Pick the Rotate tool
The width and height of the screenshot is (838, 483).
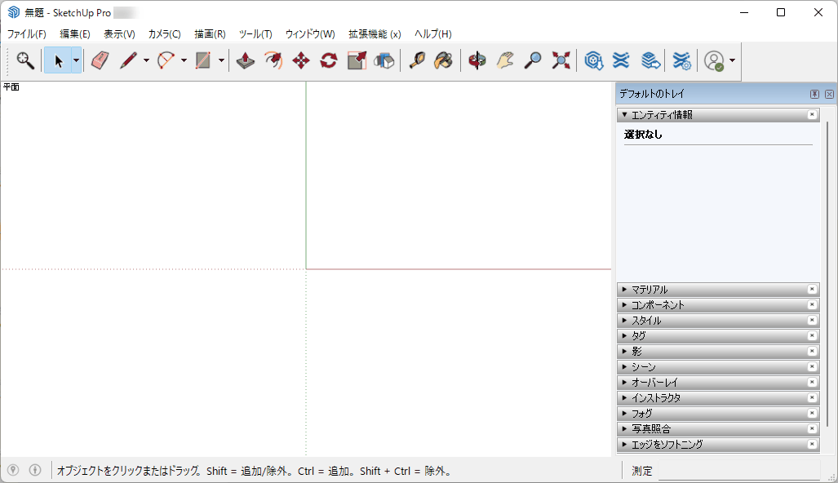(329, 60)
